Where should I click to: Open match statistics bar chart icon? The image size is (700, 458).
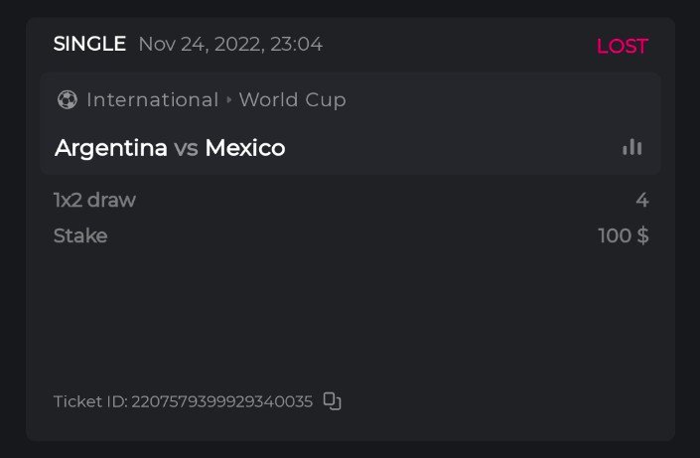tap(631, 147)
